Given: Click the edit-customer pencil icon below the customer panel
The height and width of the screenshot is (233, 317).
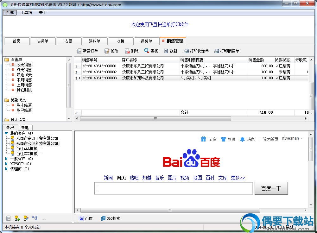Looking at the screenshot, I should [26, 218].
